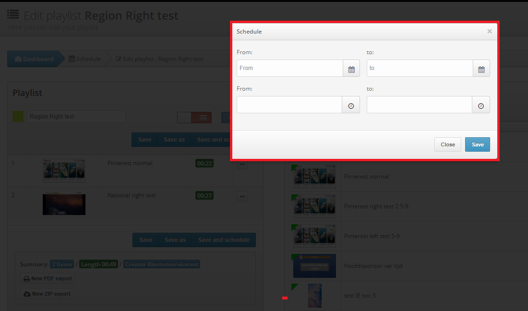The height and width of the screenshot is (311, 528).
Task: Click National right test thumbnail in playlist
Action: [64, 203]
